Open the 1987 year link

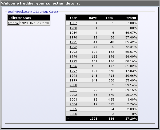(x=73, y=23)
